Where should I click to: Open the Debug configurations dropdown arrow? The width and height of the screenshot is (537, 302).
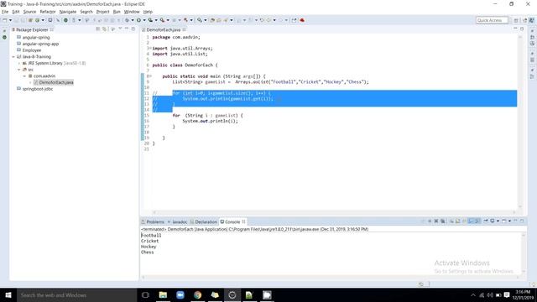[133, 20]
